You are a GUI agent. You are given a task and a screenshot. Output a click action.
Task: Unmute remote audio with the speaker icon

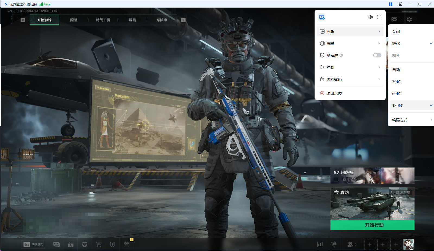click(x=370, y=17)
